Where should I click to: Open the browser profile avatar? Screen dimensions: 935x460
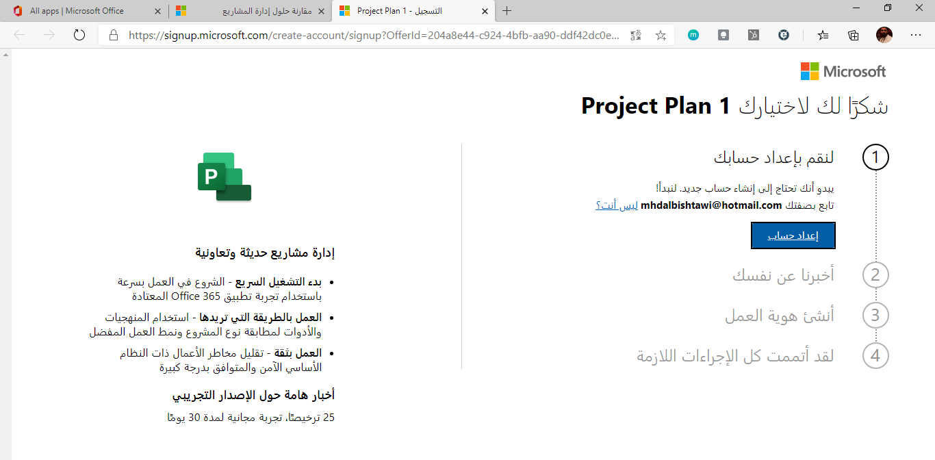tap(884, 35)
